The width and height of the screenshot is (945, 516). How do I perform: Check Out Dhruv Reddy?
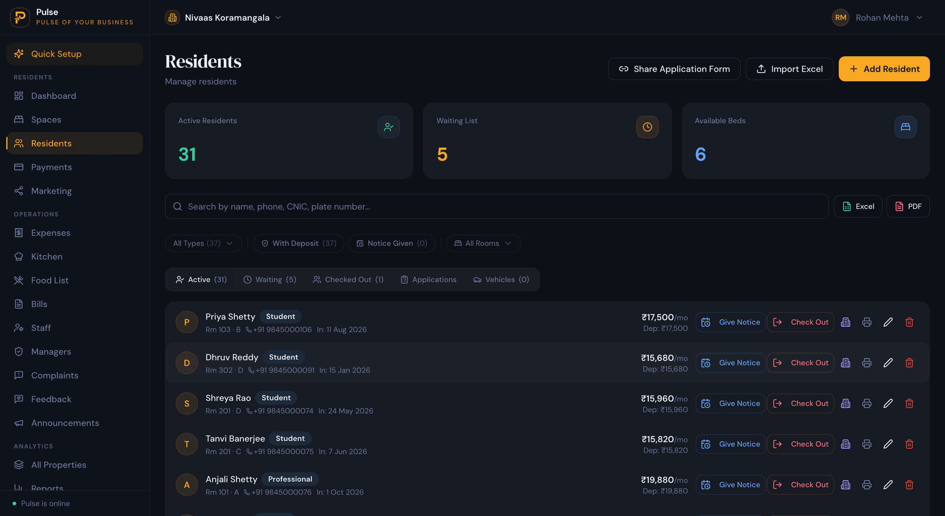(x=800, y=363)
